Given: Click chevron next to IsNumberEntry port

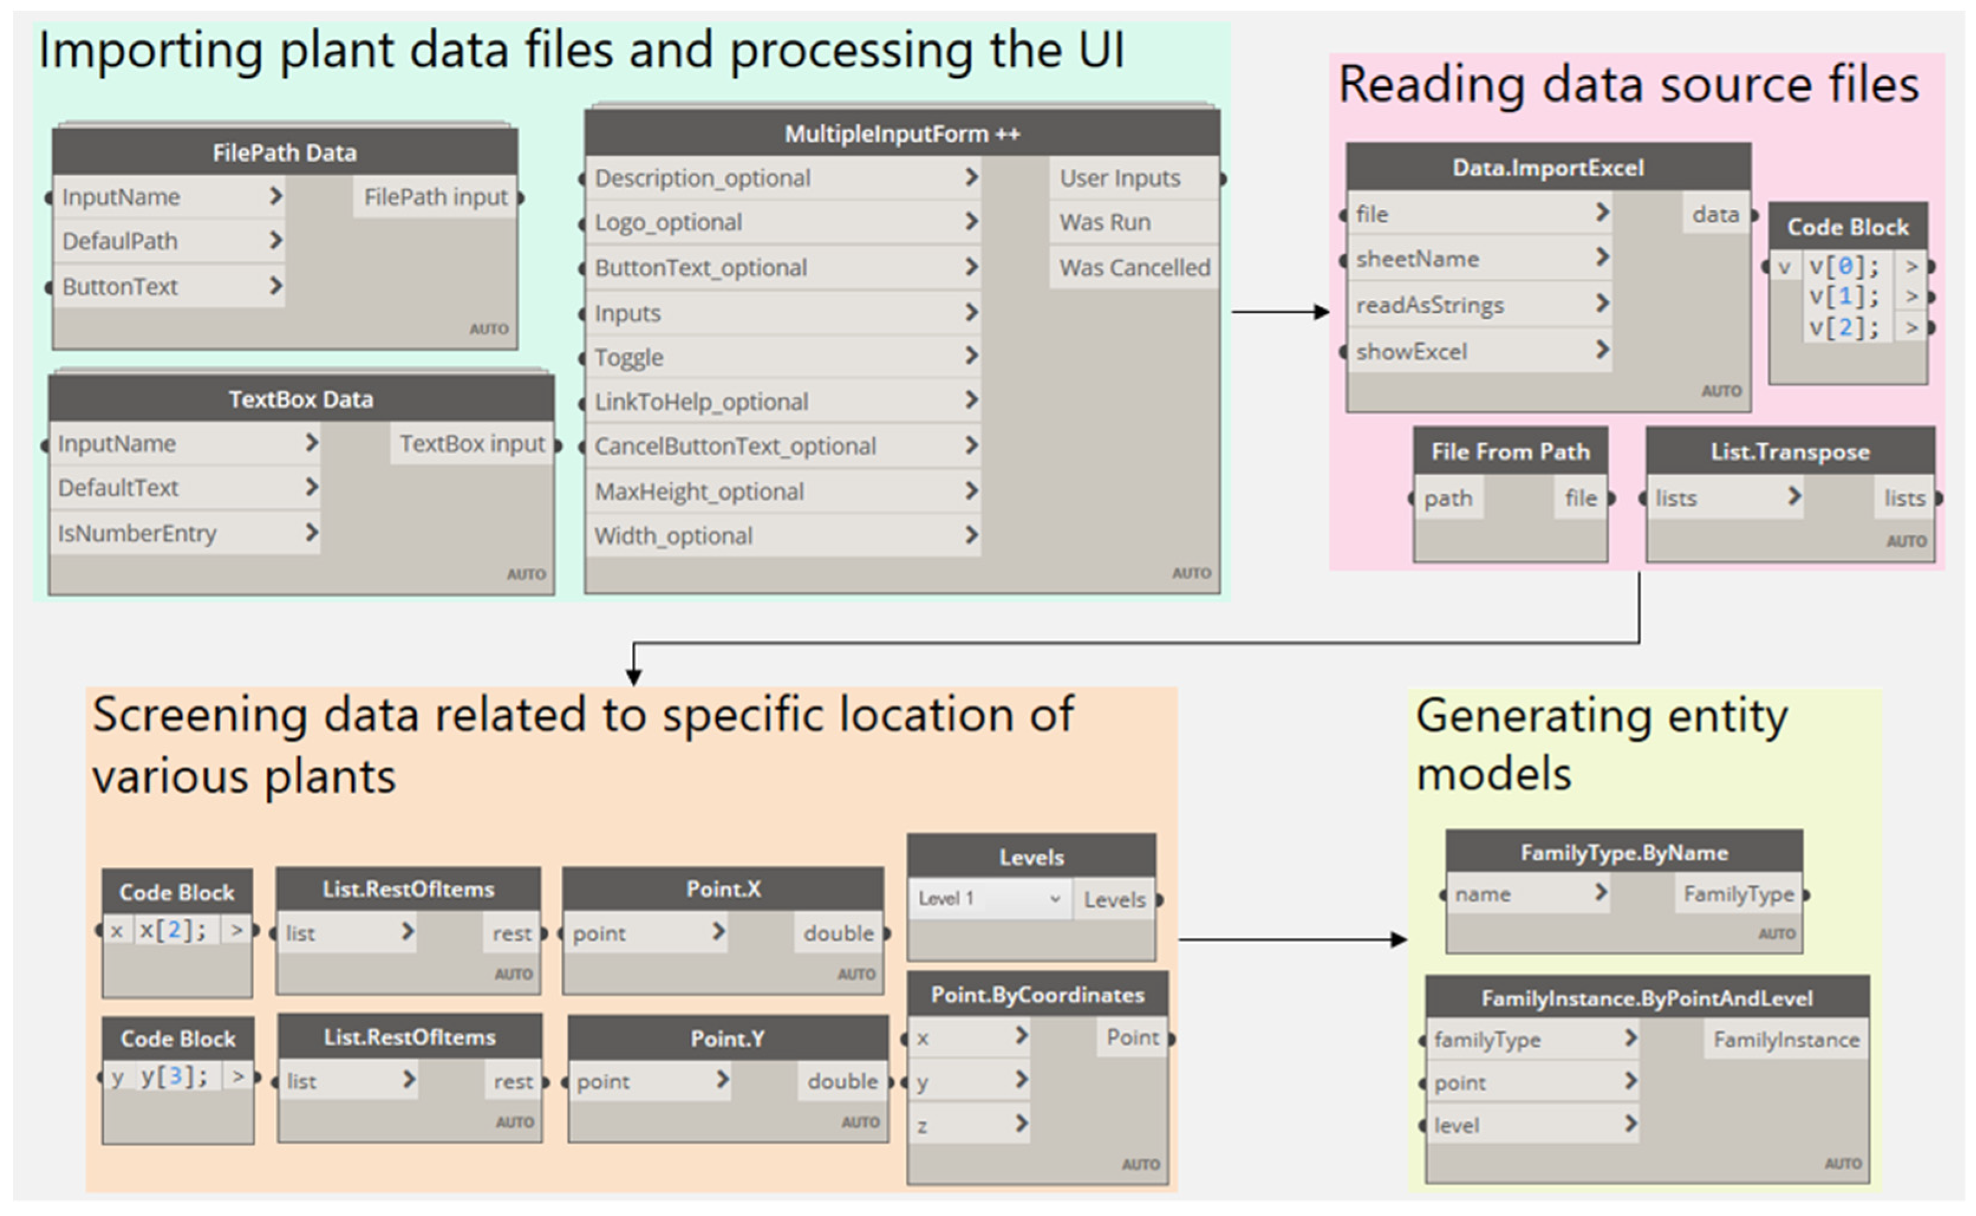Looking at the screenshot, I should click(x=311, y=532).
